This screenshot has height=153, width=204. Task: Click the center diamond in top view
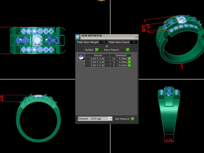37,40
